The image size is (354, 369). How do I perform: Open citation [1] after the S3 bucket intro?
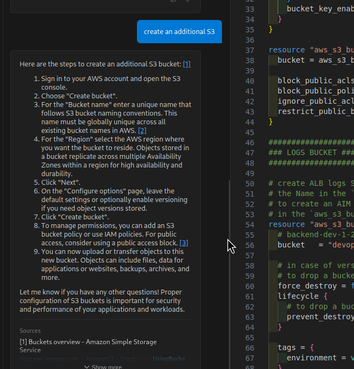point(186,64)
